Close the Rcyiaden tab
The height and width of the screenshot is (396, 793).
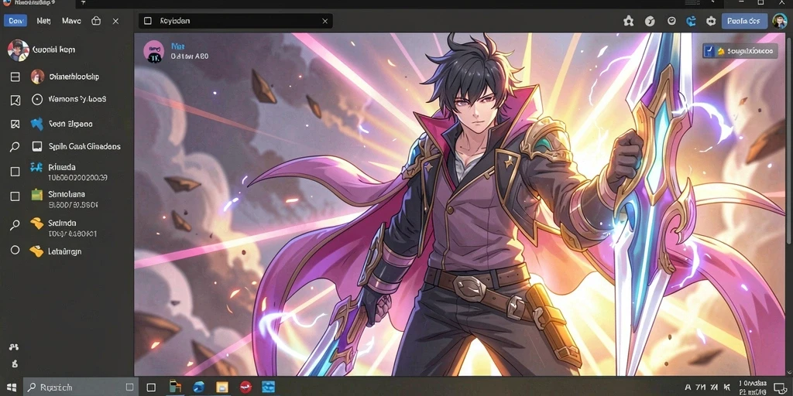(x=324, y=21)
